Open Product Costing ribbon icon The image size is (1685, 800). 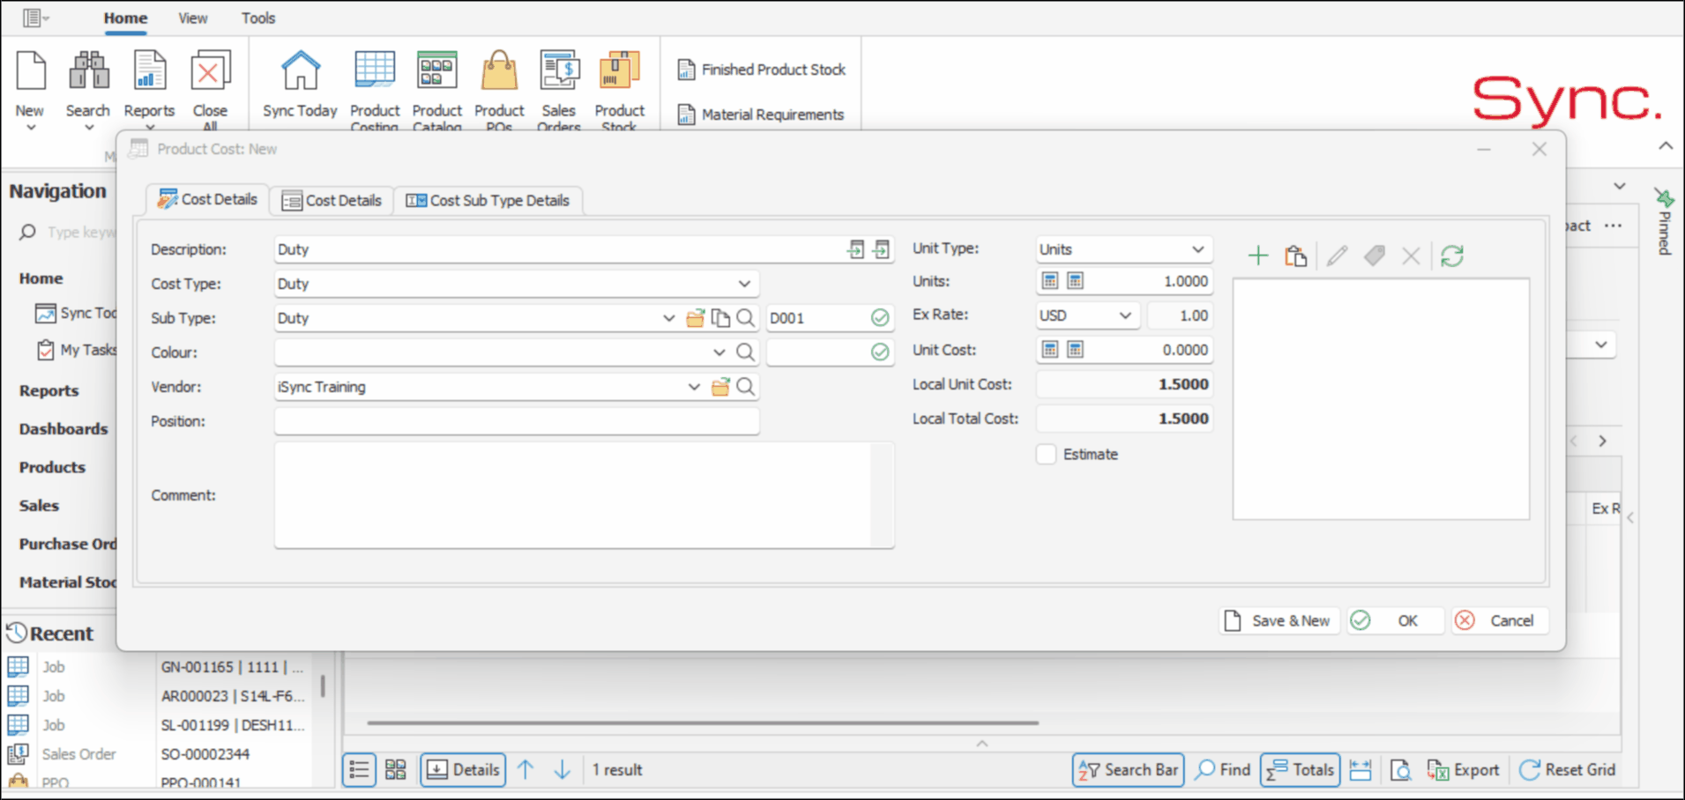click(375, 70)
